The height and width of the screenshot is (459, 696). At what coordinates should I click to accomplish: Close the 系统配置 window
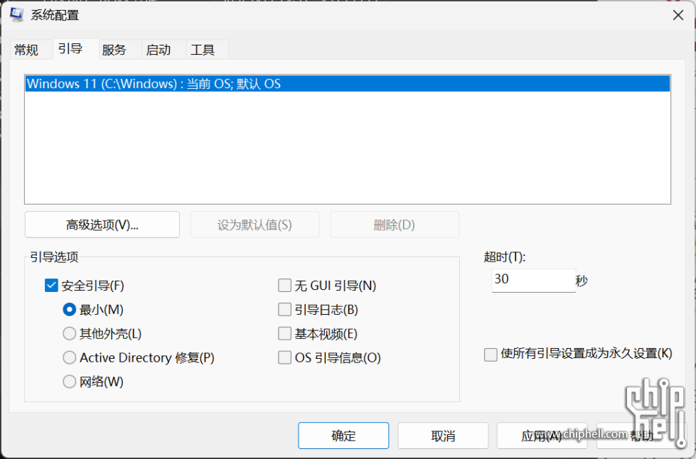[x=678, y=15]
